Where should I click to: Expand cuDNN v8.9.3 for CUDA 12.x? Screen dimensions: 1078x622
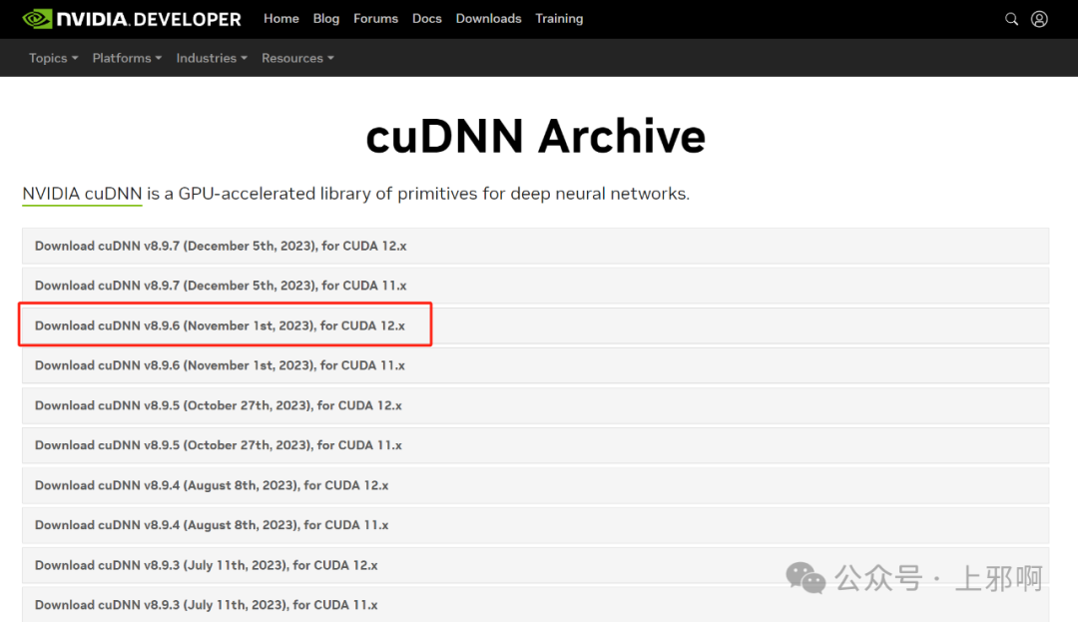click(535, 565)
